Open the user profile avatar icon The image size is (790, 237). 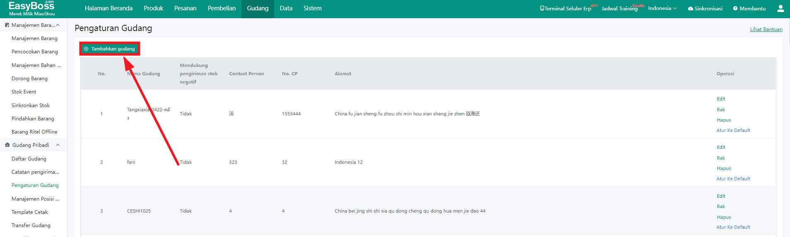pos(780,8)
